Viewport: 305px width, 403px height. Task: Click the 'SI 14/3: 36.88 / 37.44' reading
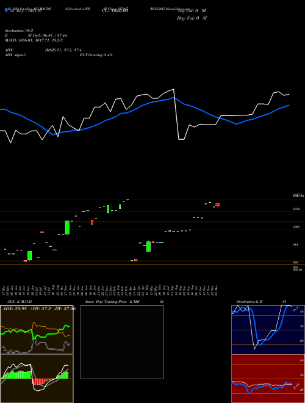(48, 35)
